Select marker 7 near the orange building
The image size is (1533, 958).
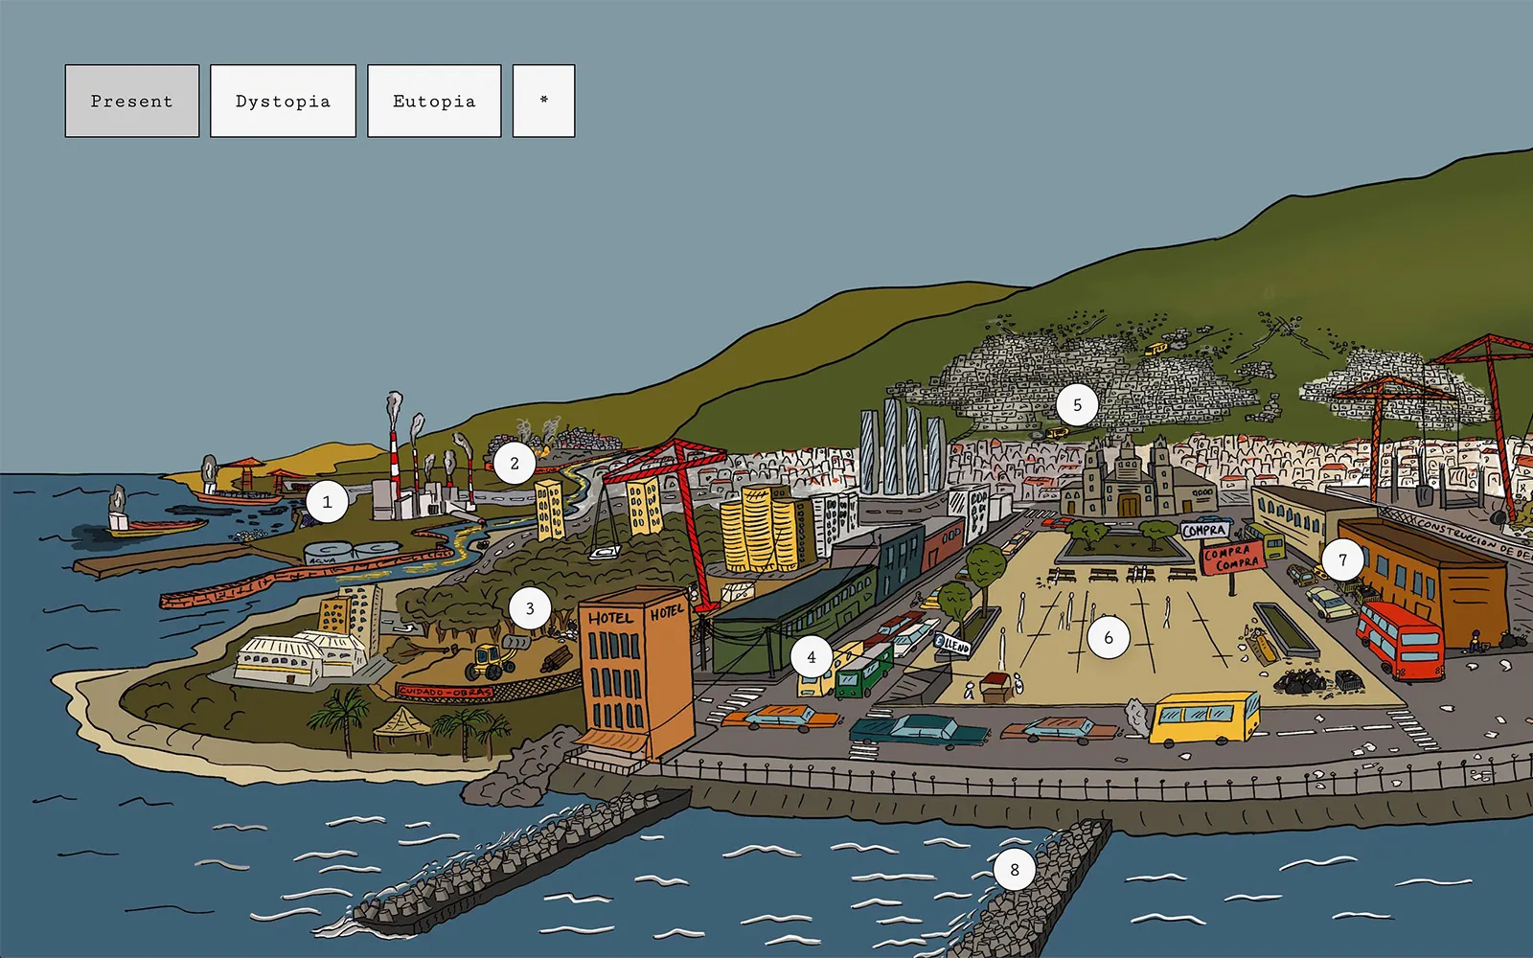(x=1342, y=560)
